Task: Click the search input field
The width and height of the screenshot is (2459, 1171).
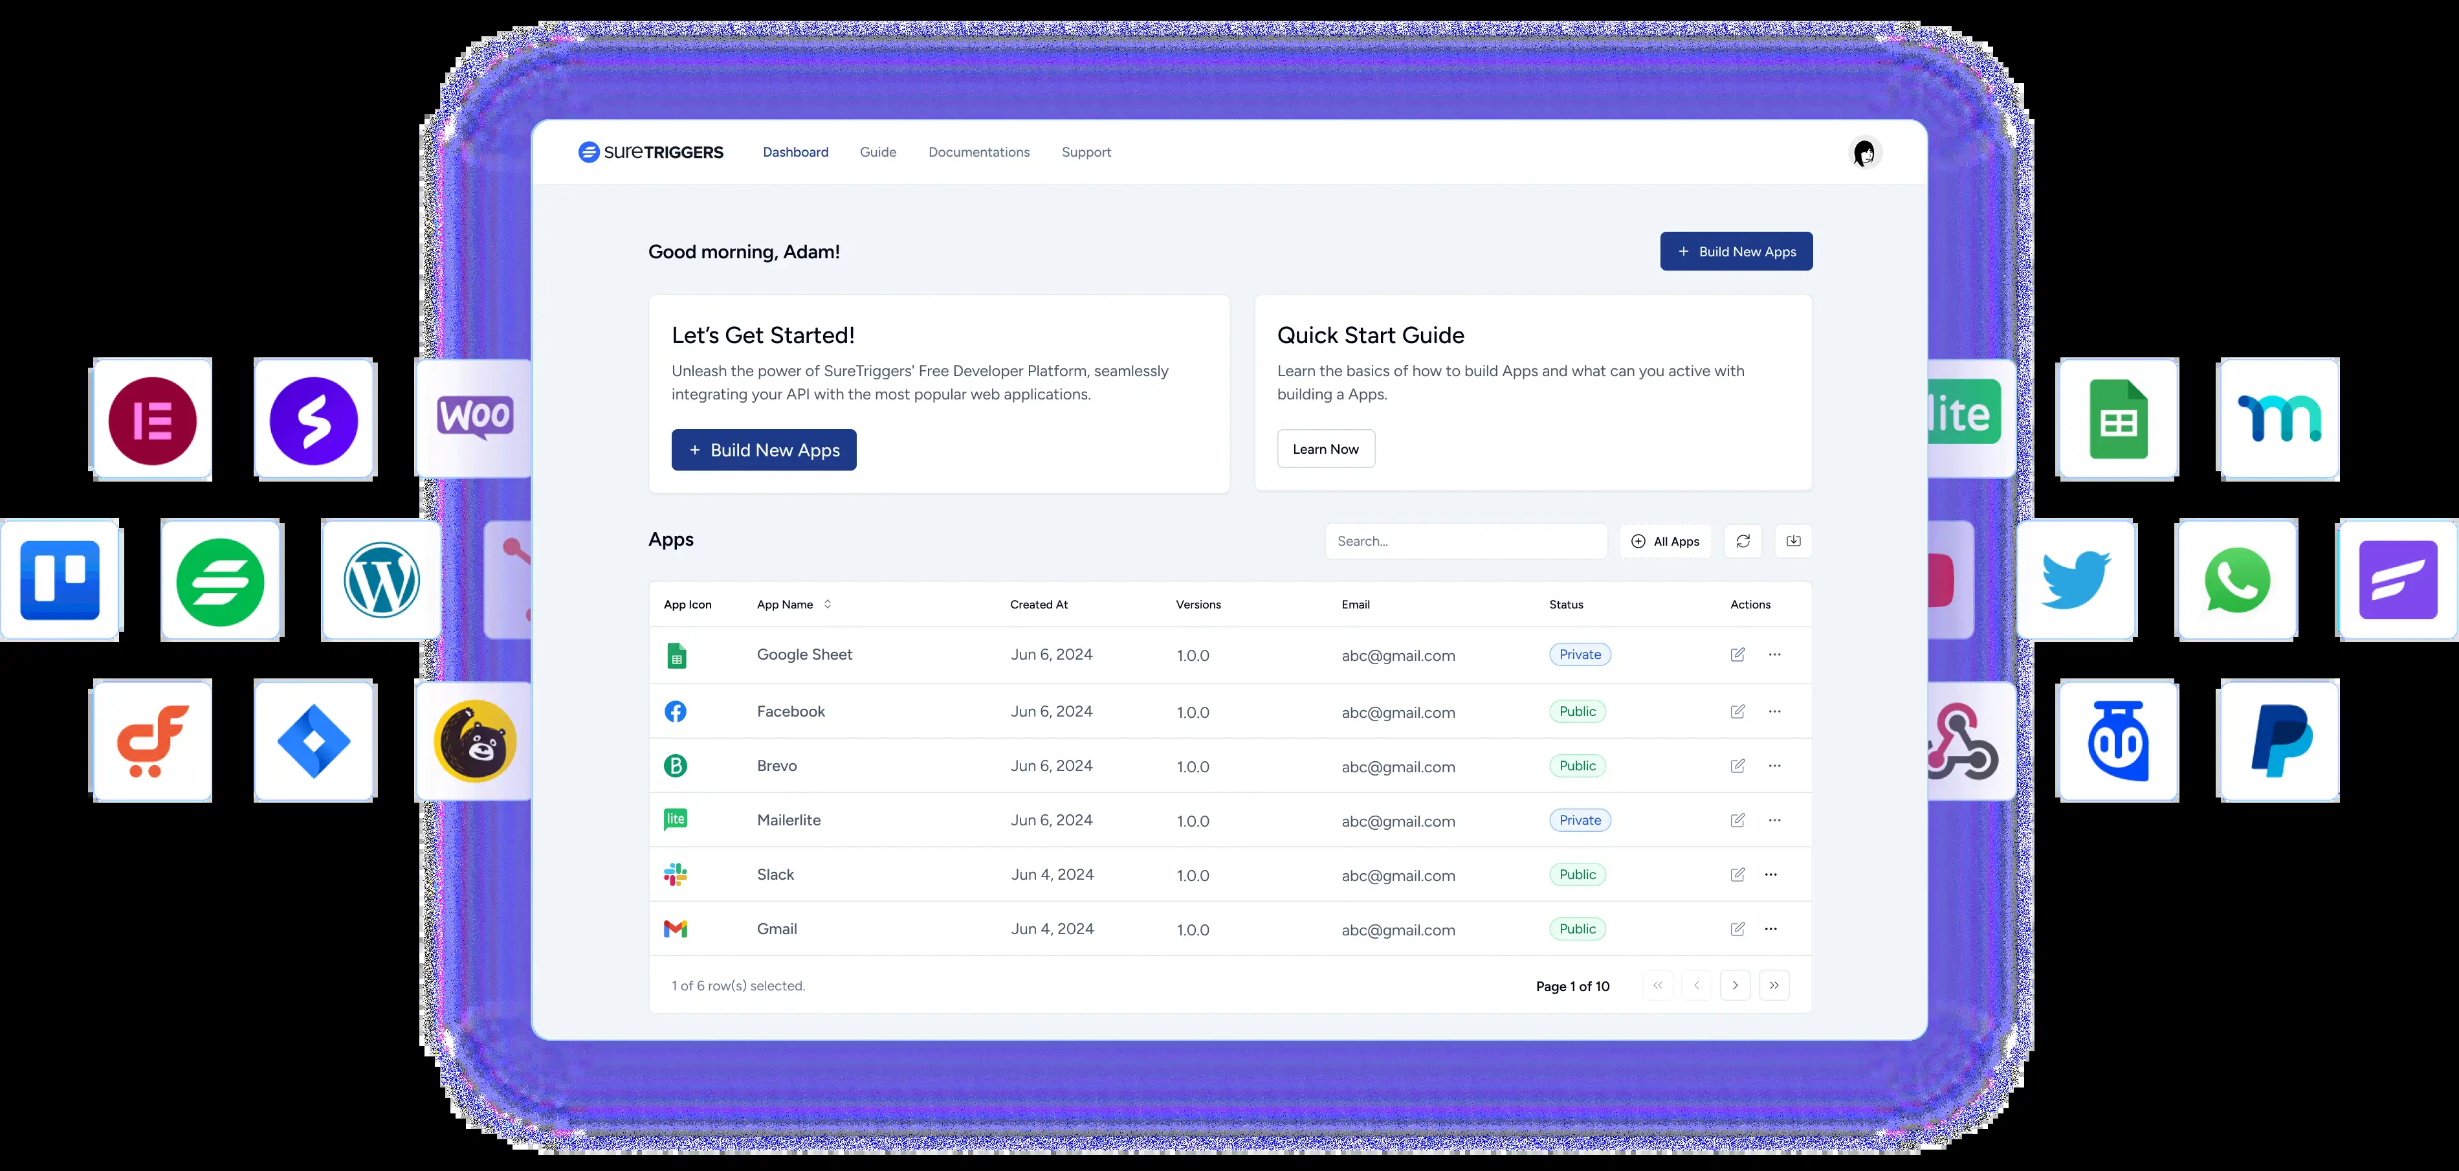Action: tap(1465, 540)
